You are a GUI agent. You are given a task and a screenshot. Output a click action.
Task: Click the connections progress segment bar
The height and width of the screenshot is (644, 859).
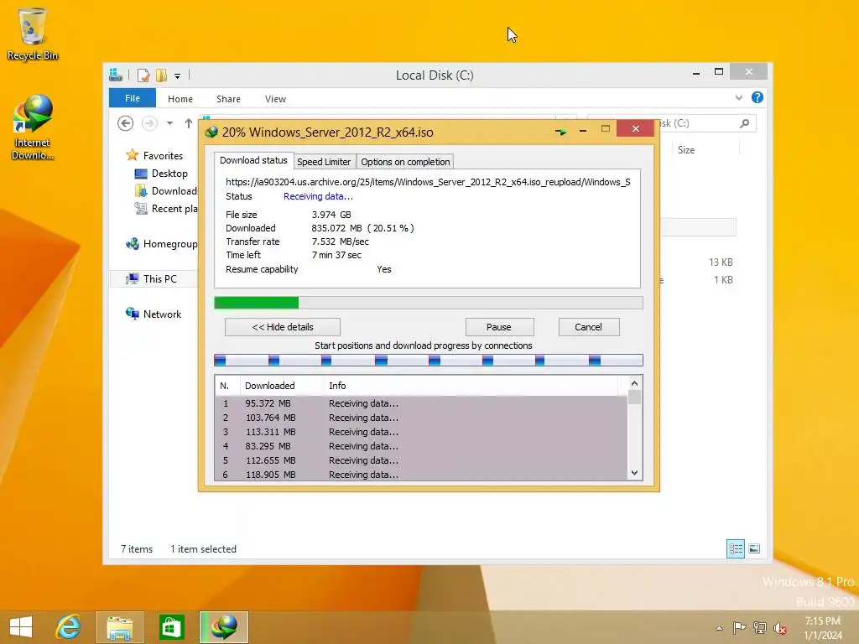point(429,360)
